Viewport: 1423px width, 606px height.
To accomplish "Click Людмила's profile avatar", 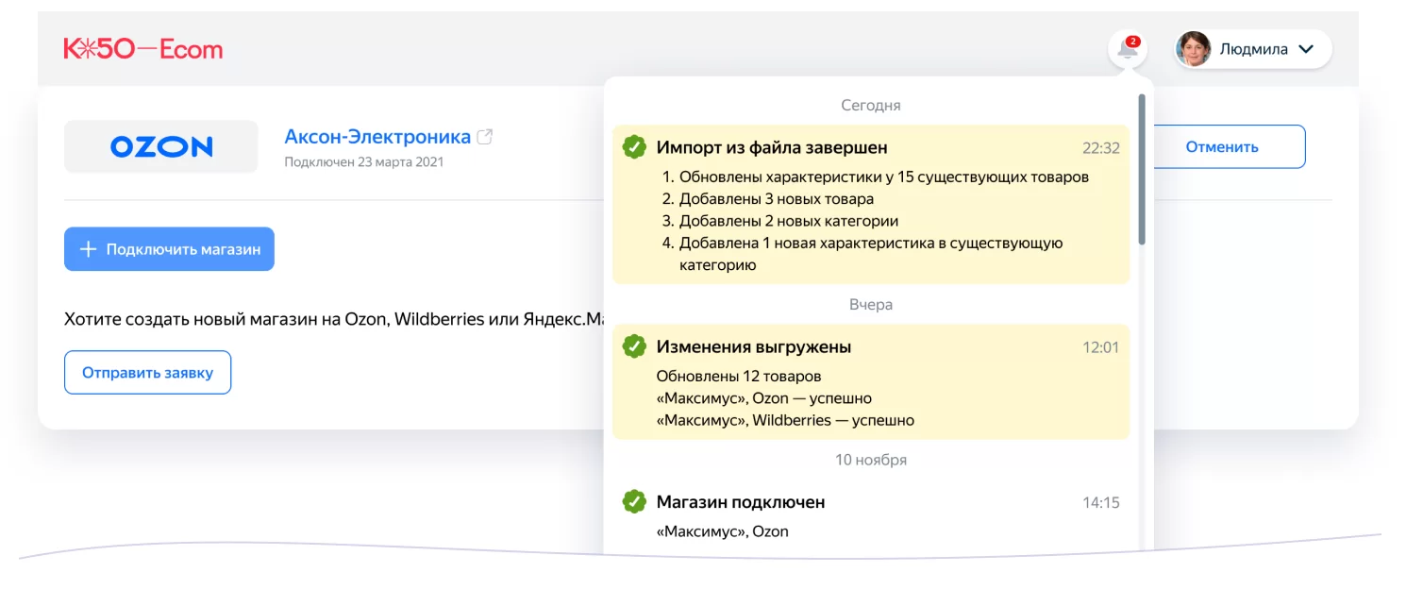I will point(1195,48).
